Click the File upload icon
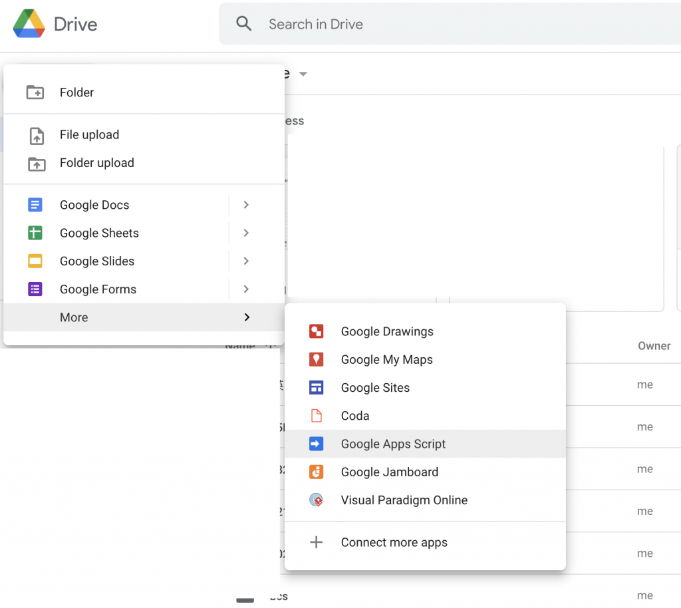Image resolution: width=681 pixels, height=608 pixels. click(x=37, y=136)
